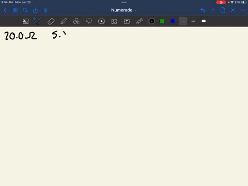Screen dimensions: 248x186
Task: Select the zoom window tool
Action: point(26,21)
